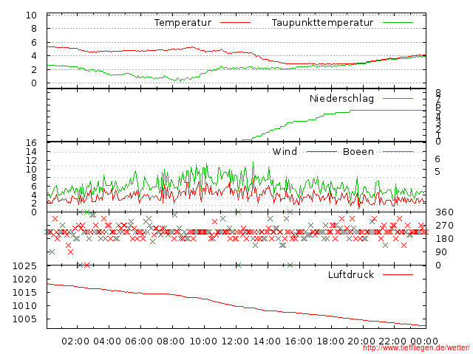The image size is (473, 354).
Task: Click the 1015 pressure axis label
Action: (x=24, y=293)
